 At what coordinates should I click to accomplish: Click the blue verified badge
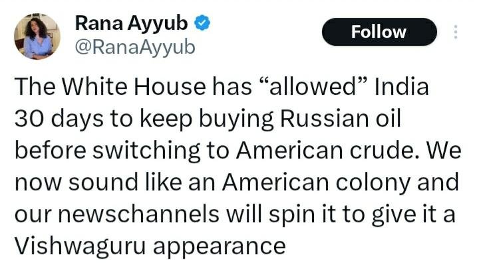pos(202,23)
